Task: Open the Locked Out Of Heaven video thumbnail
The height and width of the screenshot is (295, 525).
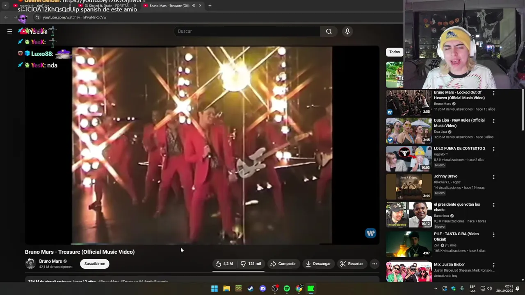Action: [409, 102]
